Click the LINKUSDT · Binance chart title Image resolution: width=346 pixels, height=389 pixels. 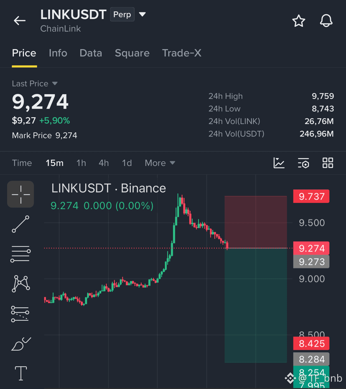pyautogui.click(x=109, y=188)
